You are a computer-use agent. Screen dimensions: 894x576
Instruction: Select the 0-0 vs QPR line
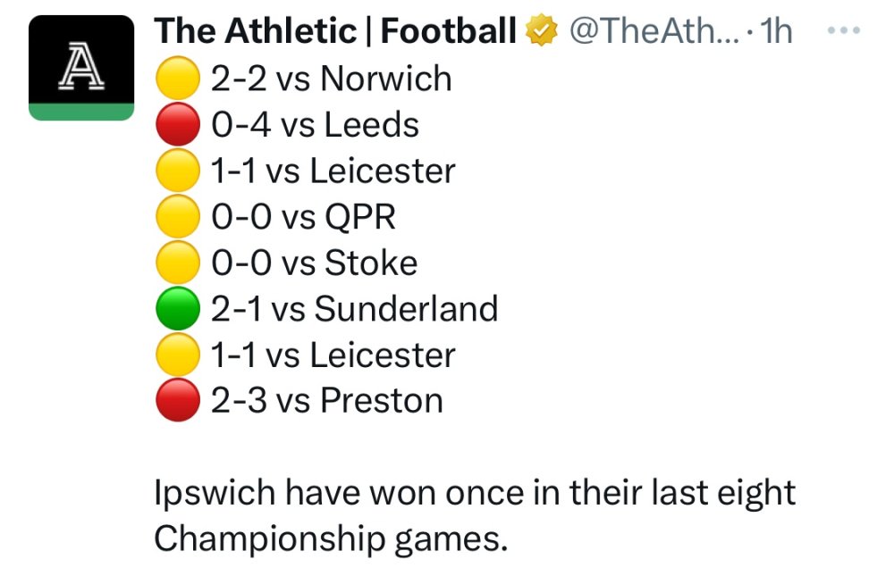point(303,217)
